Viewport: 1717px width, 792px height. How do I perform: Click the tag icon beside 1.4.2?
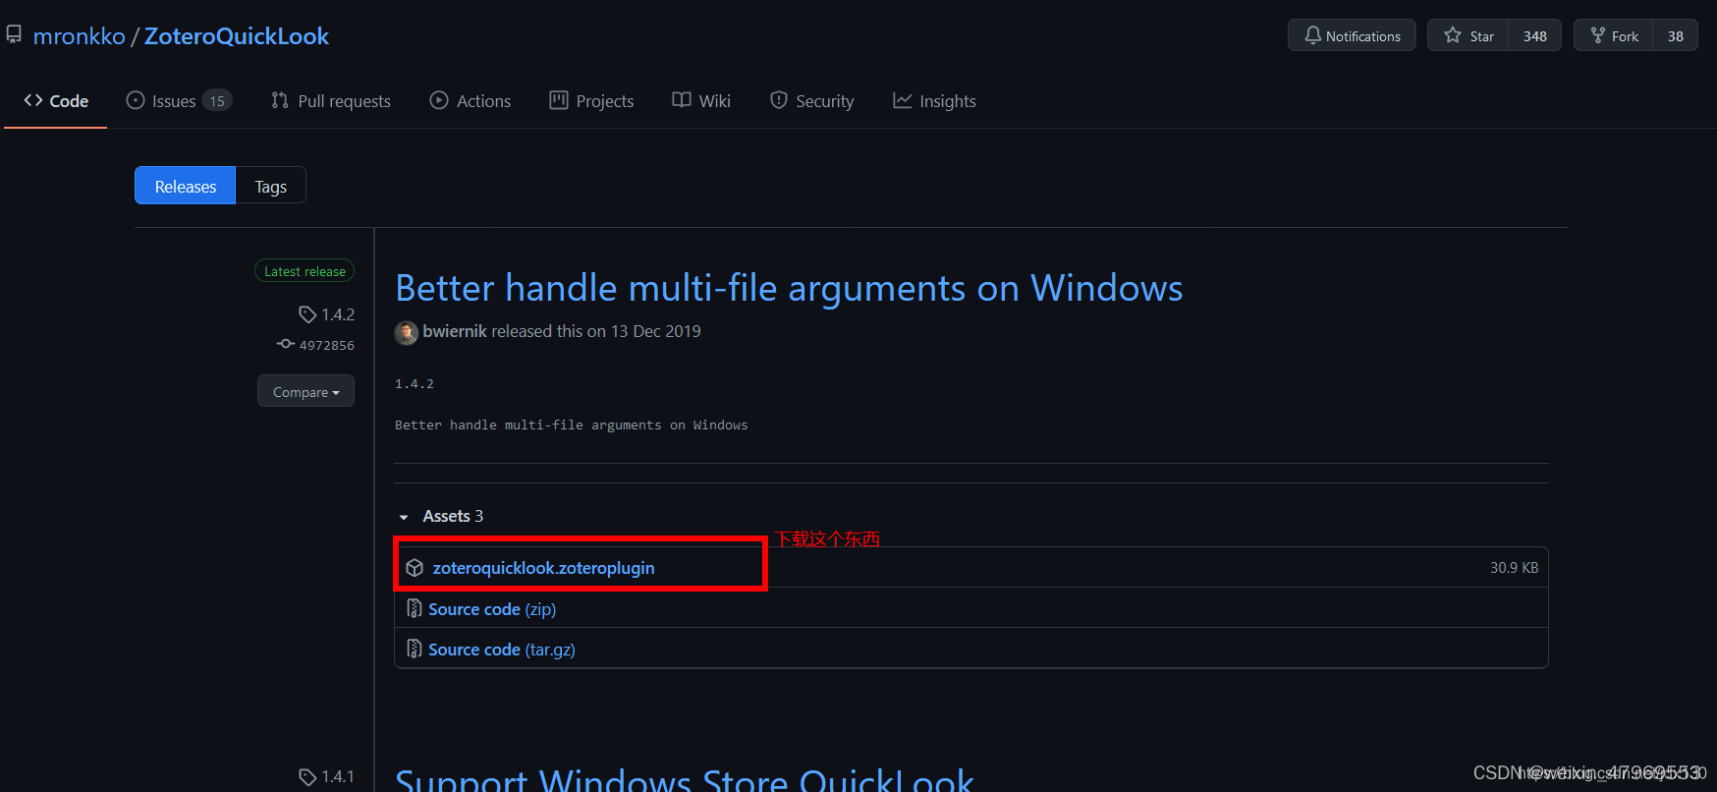click(307, 314)
